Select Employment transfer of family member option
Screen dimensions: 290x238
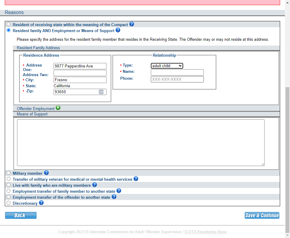click(x=8, y=191)
